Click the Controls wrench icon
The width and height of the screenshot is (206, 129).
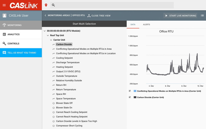[4, 43]
